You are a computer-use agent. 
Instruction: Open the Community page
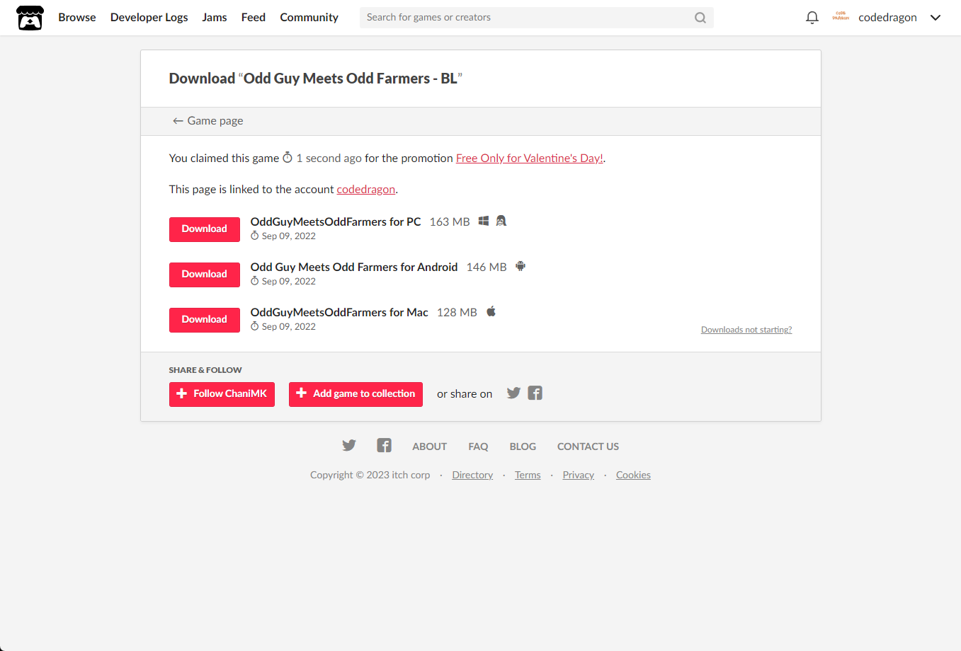(x=309, y=18)
